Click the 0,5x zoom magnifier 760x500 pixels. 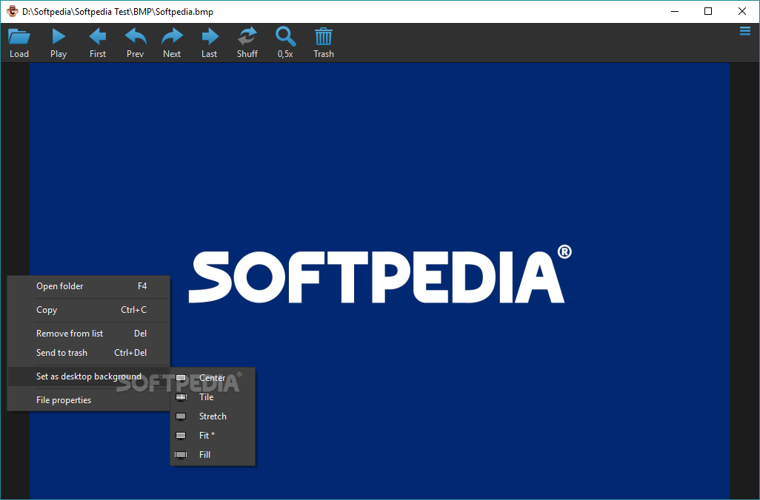click(285, 43)
